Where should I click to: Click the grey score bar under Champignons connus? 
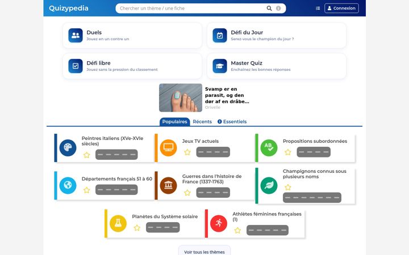312,198
